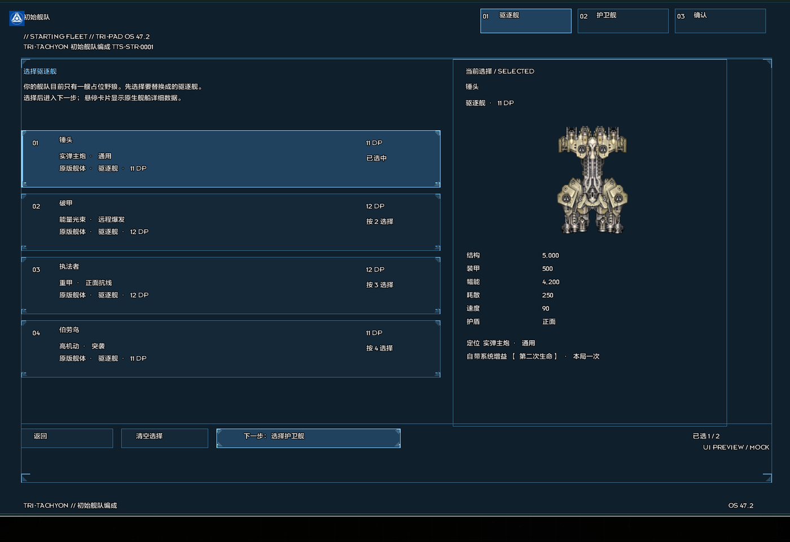The image size is (790, 542).
Task: Click the 已选 1 / 2 counter
Action: click(706, 436)
